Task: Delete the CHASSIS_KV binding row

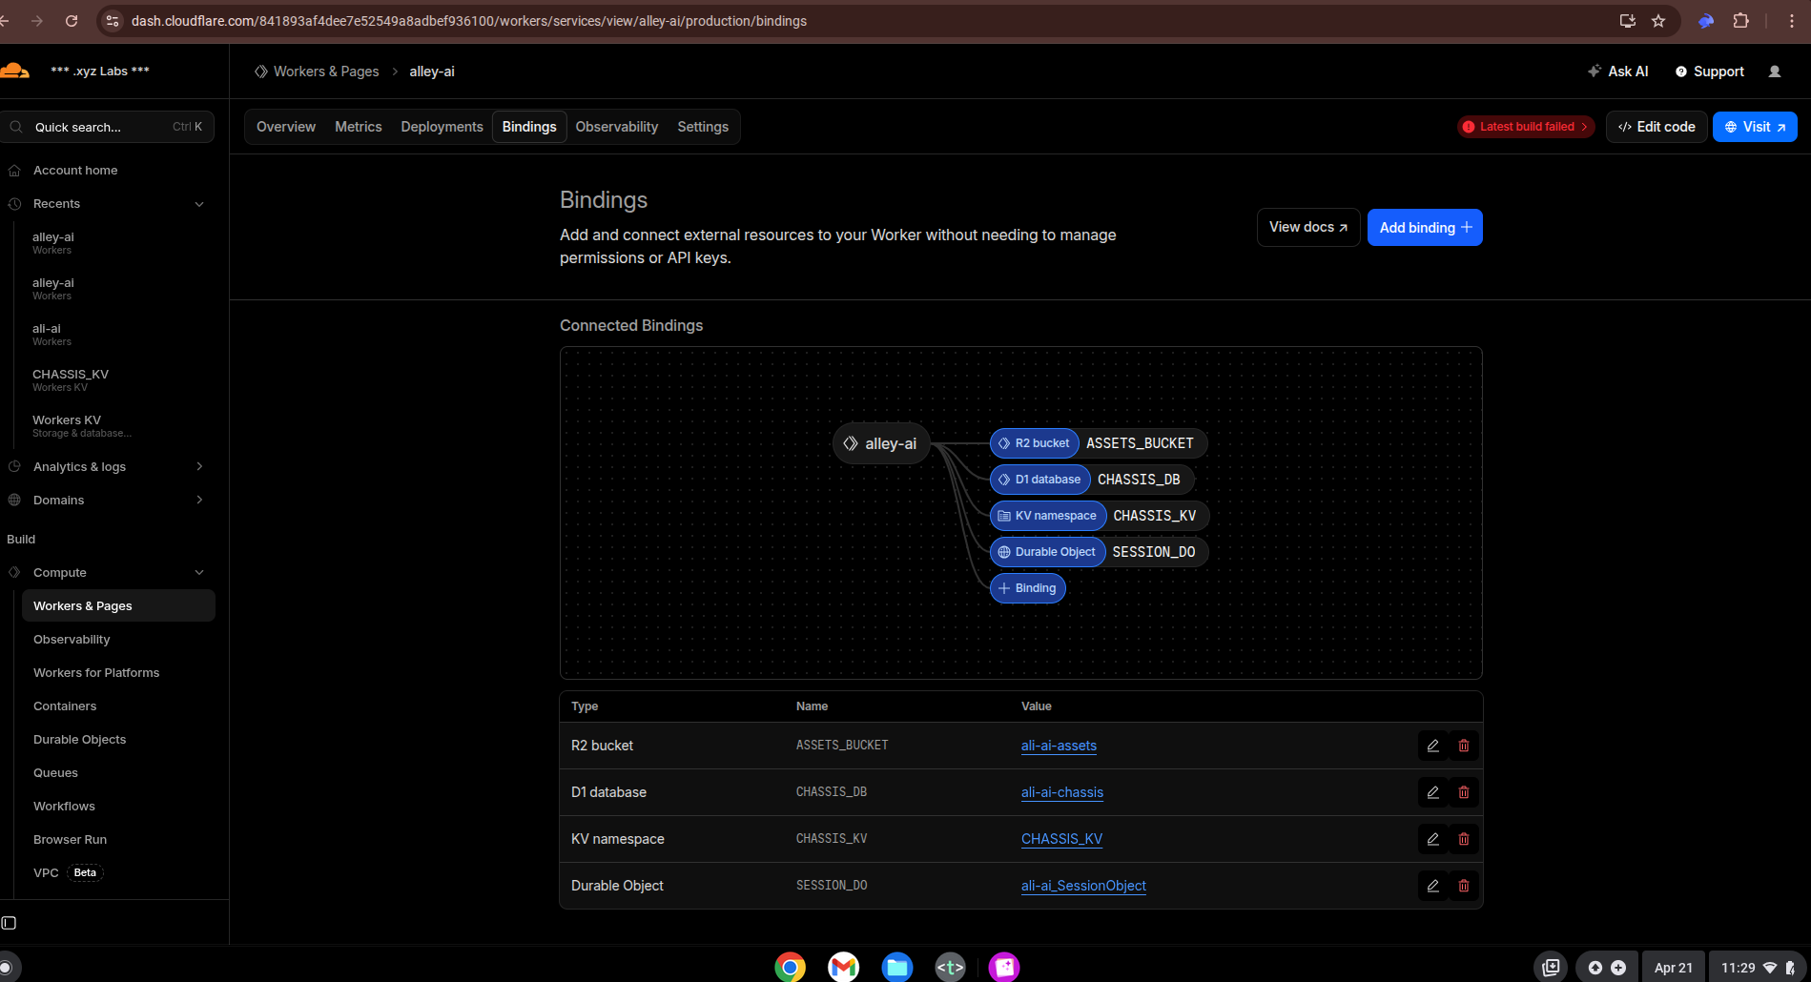Action: point(1463,839)
